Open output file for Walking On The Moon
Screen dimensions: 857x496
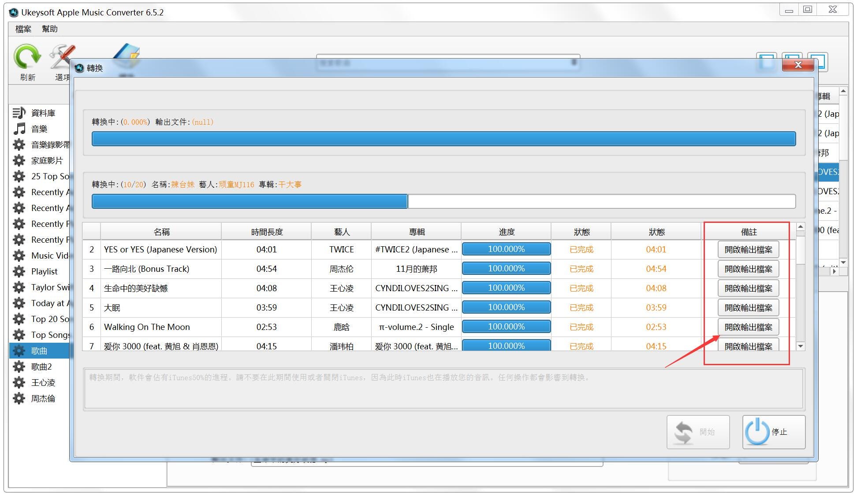(x=748, y=327)
